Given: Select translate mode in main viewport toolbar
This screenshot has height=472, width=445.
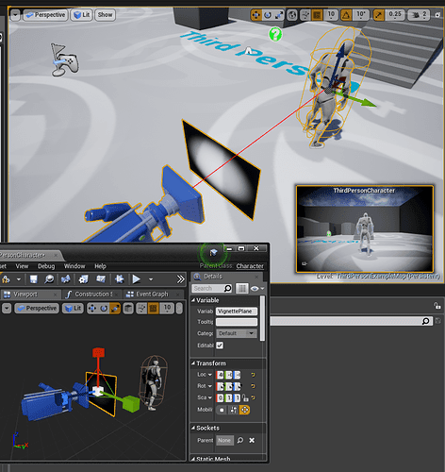Looking at the screenshot, I should 255,15.
